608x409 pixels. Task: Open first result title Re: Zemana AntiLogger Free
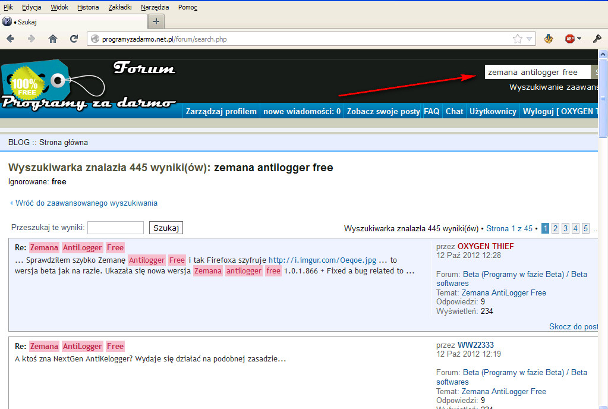pyautogui.click(x=70, y=247)
